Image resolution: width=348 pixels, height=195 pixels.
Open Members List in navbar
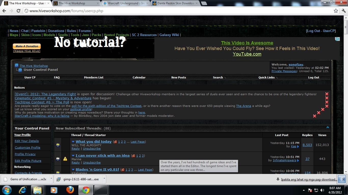[94, 77]
